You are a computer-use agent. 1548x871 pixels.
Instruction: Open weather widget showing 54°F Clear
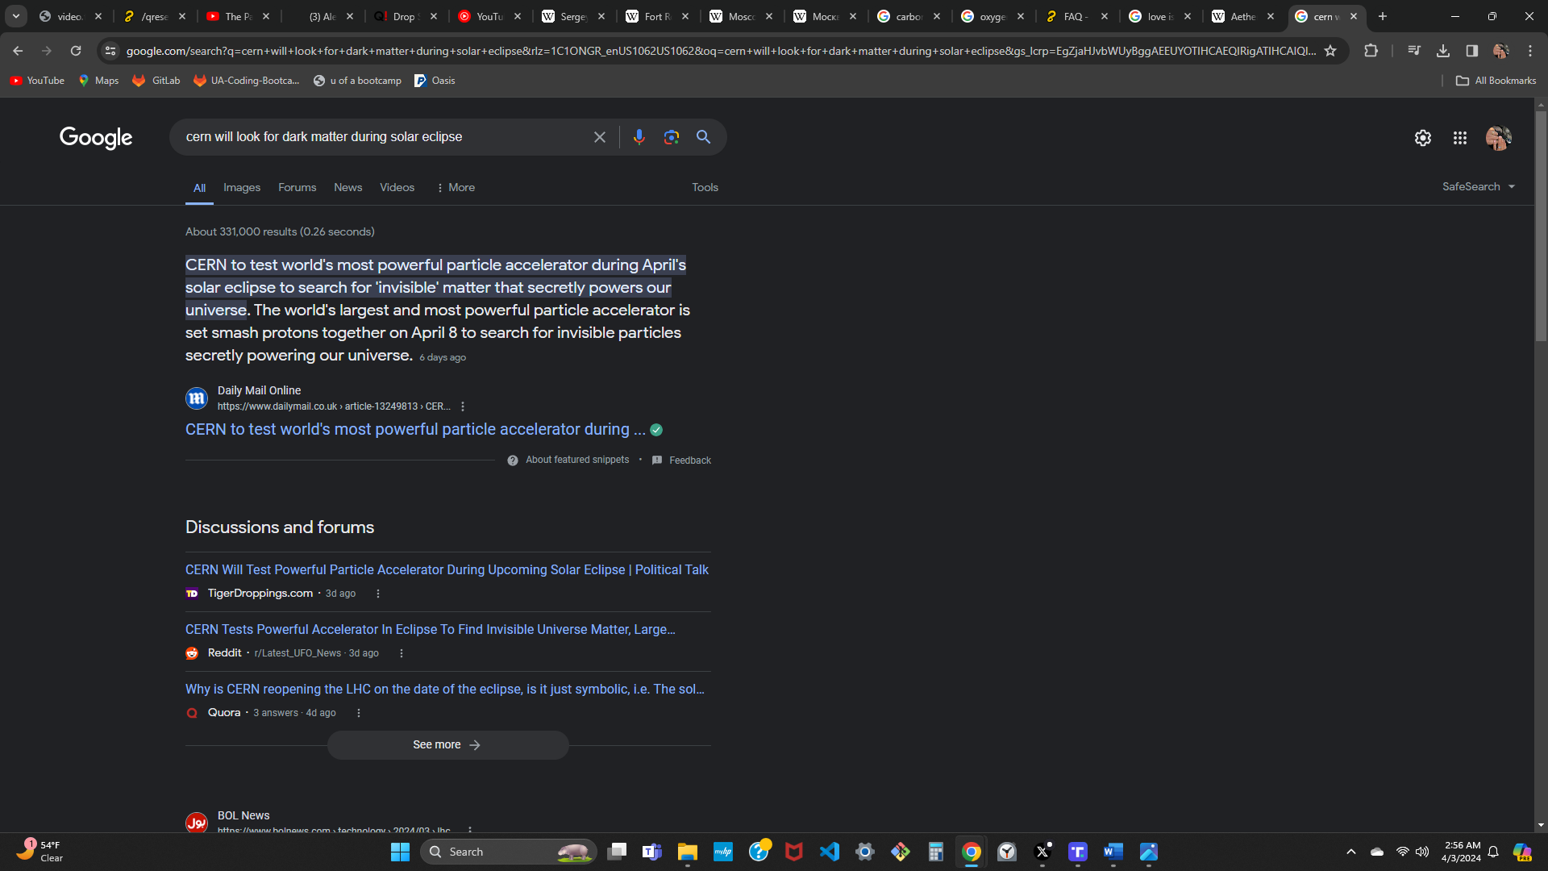40,852
